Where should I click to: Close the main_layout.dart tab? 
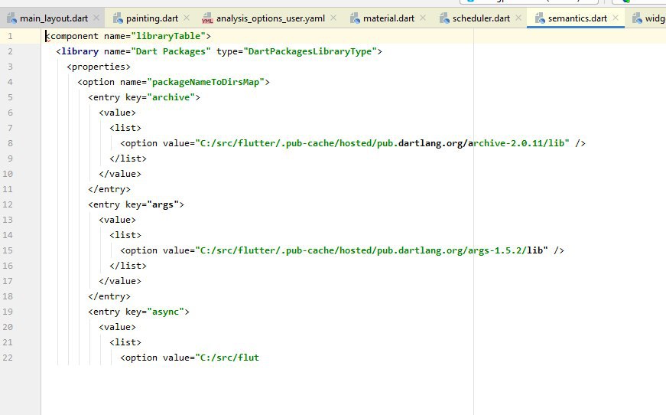tap(96, 18)
